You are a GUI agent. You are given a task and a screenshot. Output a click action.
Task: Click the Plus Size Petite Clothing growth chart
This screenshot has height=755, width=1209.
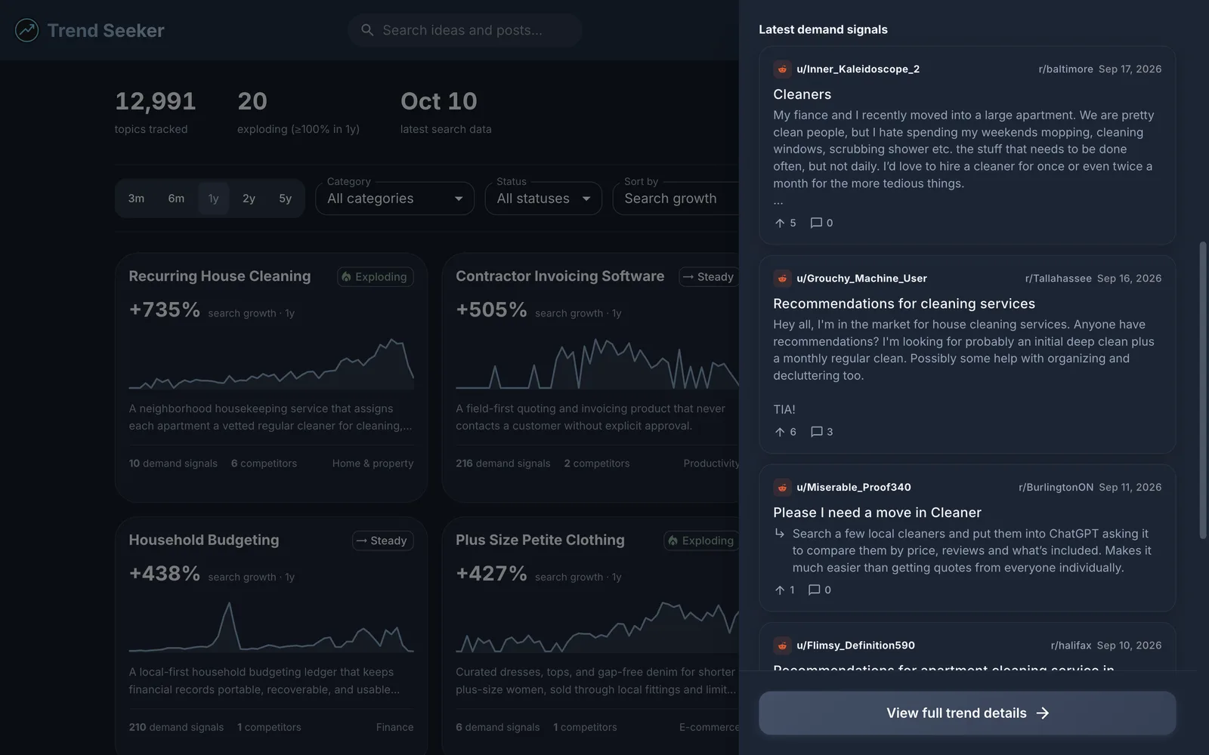point(597,626)
